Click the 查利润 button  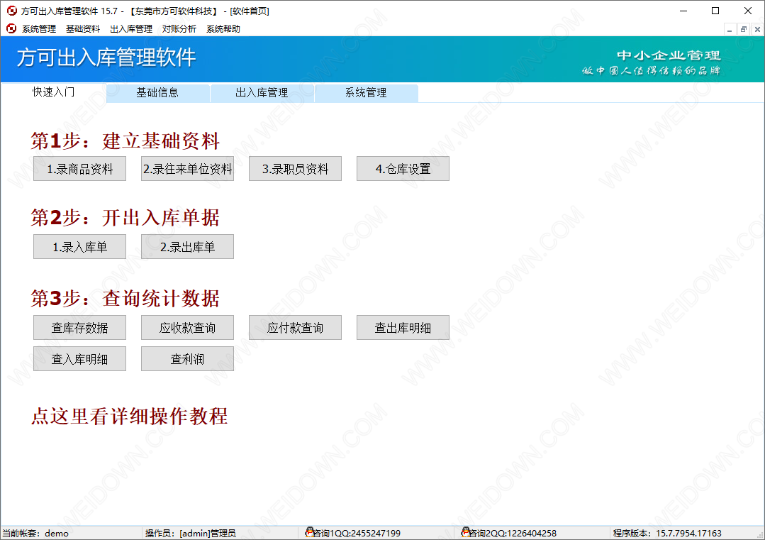[187, 359]
